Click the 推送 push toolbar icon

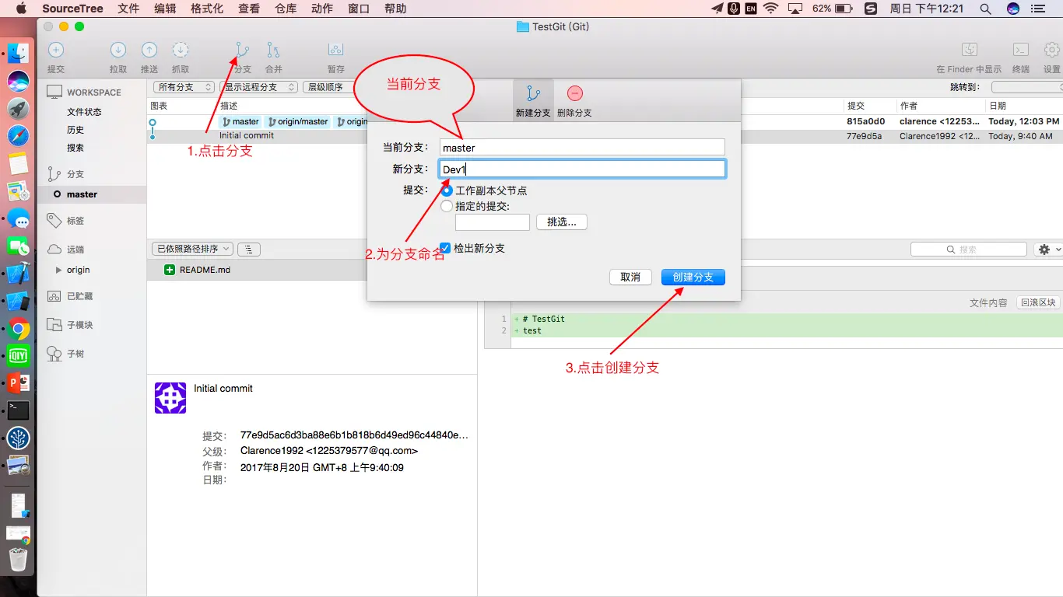pos(149,51)
